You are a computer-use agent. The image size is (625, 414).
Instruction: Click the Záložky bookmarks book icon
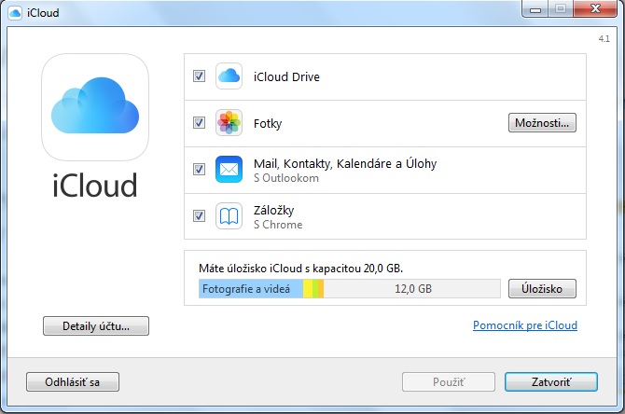(229, 216)
